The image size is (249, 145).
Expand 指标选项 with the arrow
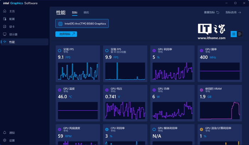pos(240,12)
